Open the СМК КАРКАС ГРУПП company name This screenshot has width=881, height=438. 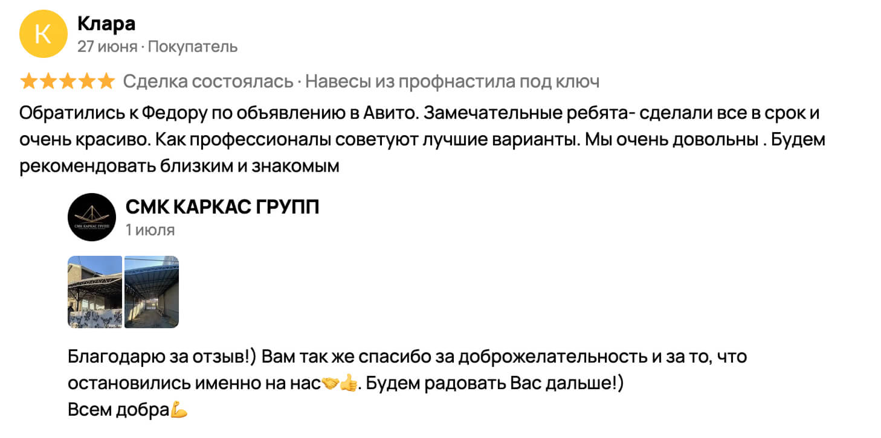[222, 207]
